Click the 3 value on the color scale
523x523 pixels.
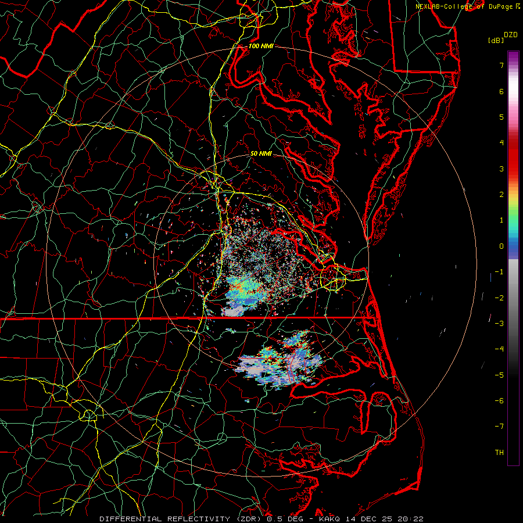[x=501, y=169]
